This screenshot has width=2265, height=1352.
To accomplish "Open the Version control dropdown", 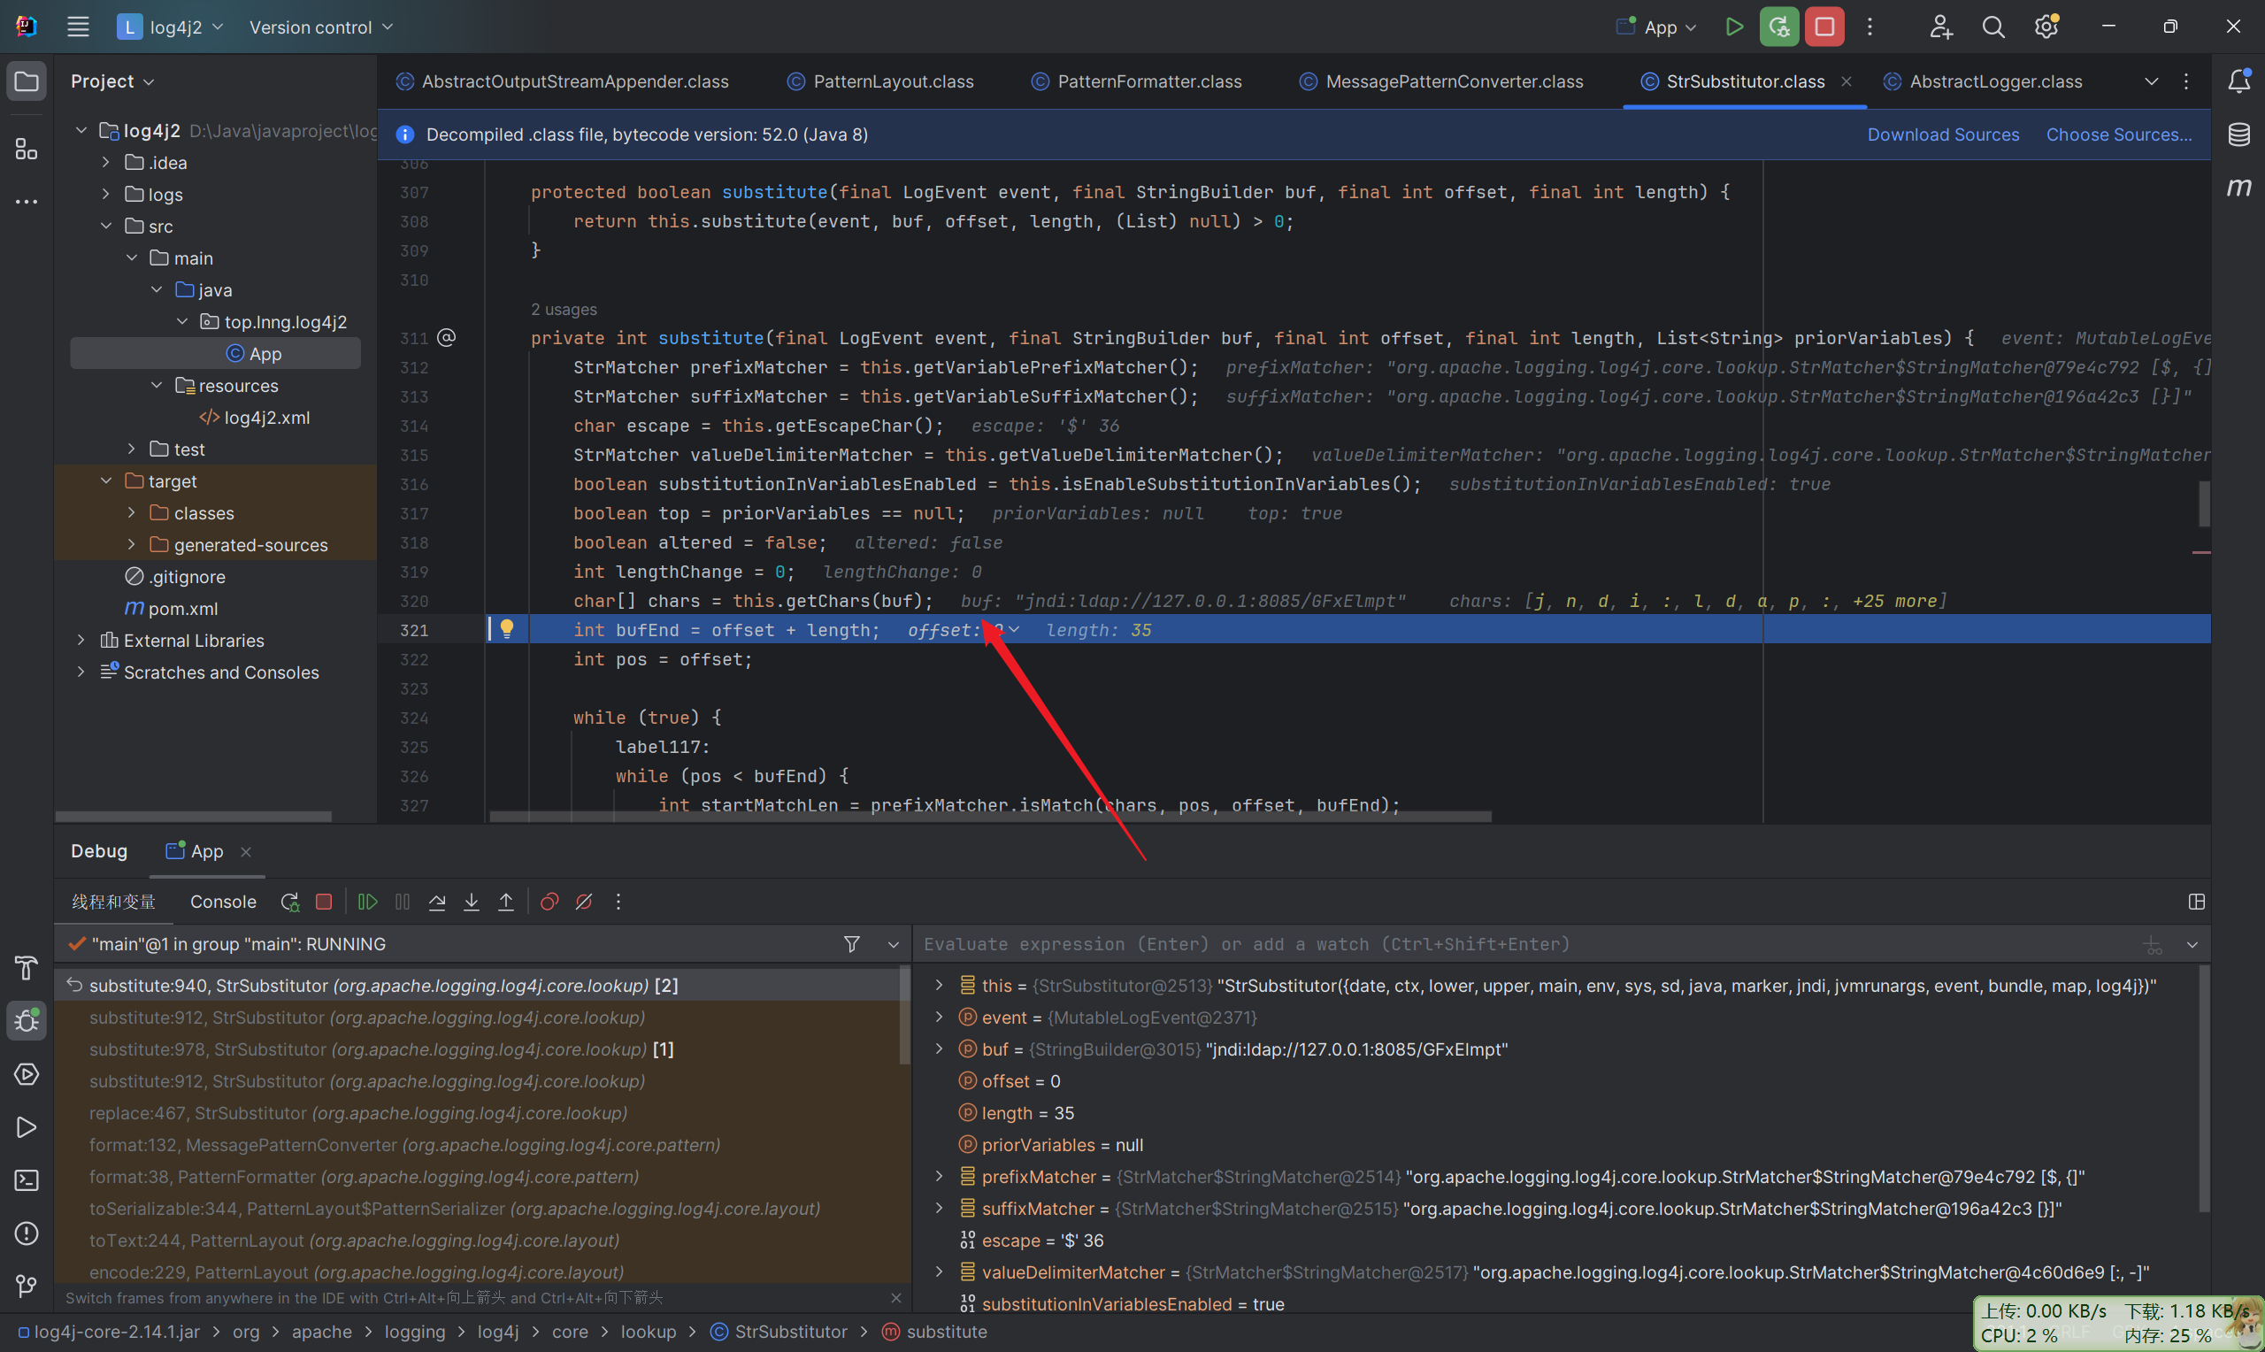I will [x=320, y=27].
